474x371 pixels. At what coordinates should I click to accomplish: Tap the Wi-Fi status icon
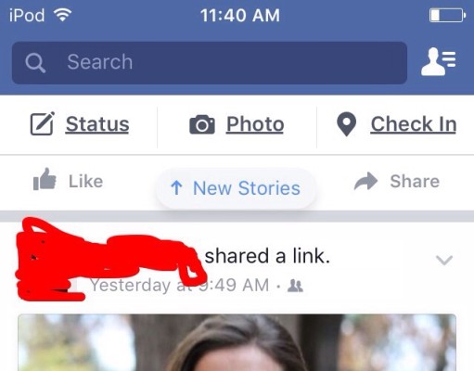(63, 15)
